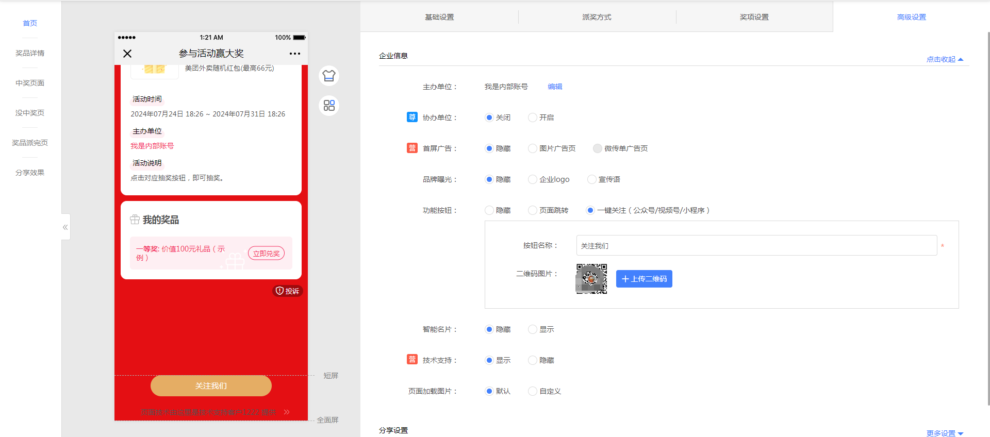The width and height of the screenshot is (990, 437).
Task: Click the red 营 badge beside 技术支持
Action: click(x=412, y=359)
